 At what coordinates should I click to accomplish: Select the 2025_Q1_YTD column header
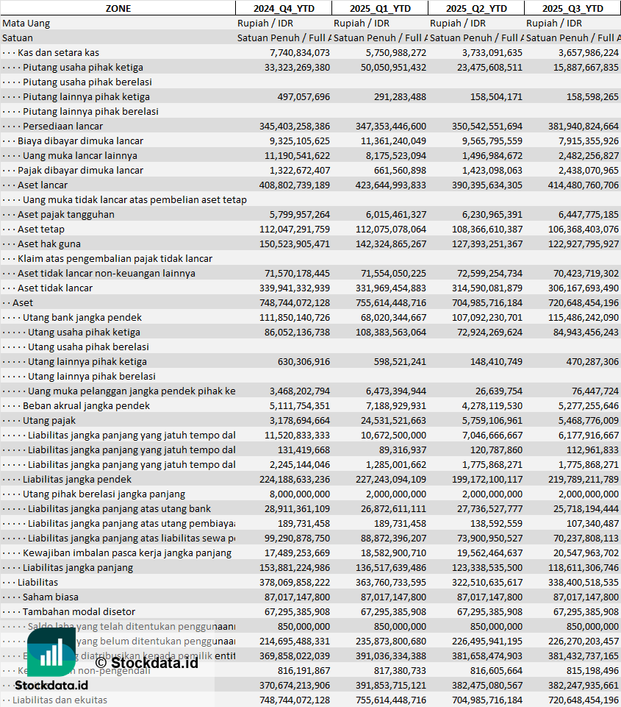380,8
